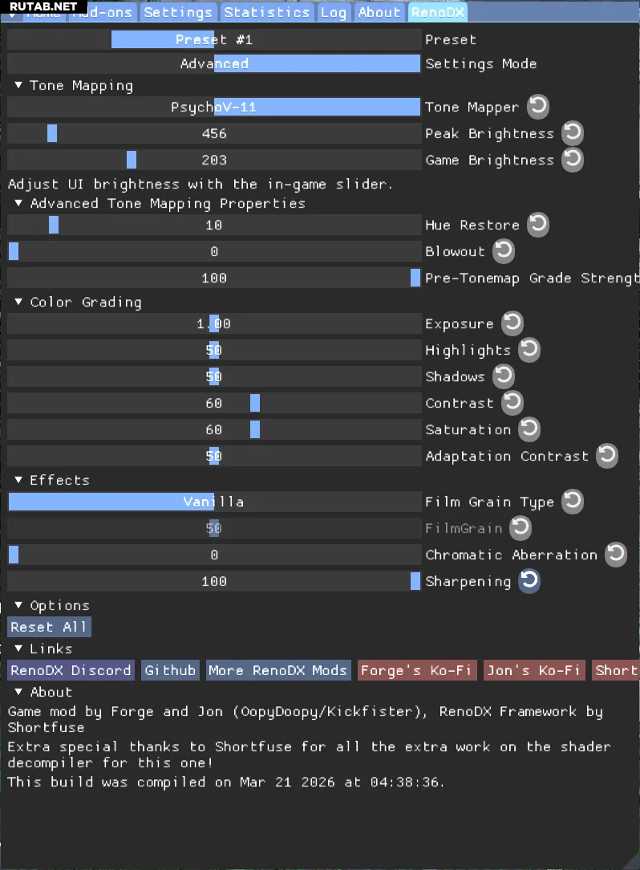Collapse Advanced Tone Mapping Properties
Viewport: 640px width, 870px height.
(x=18, y=204)
